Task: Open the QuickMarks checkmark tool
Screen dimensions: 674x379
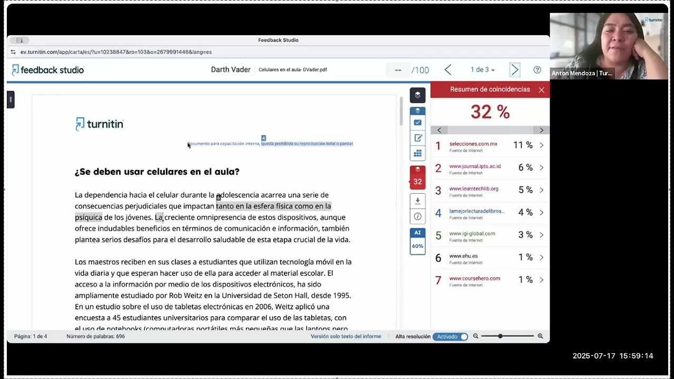Action: 418,123
